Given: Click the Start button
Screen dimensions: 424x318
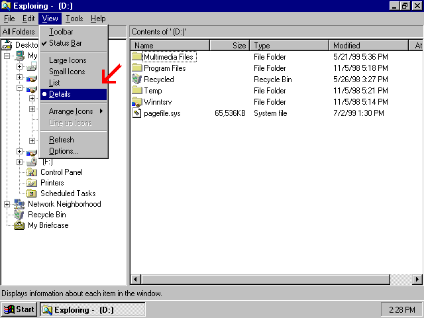Looking at the screenshot, I should [x=19, y=309].
